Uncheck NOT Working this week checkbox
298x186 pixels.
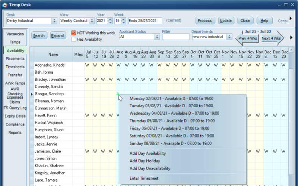(73, 33)
